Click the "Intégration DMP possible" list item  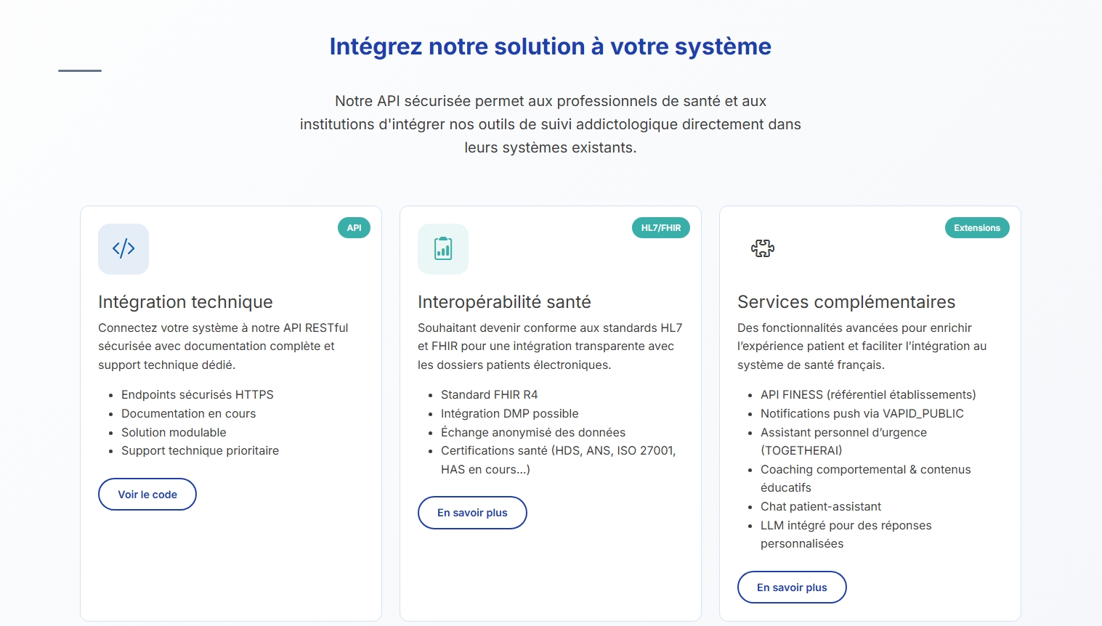pyautogui.click(x=509, y=414)
